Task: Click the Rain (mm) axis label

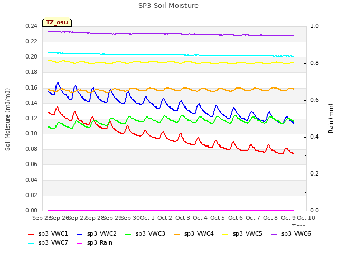Action: [x=331, y=119]
